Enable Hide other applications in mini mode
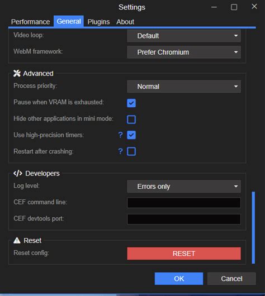 [x=131, y=120]
